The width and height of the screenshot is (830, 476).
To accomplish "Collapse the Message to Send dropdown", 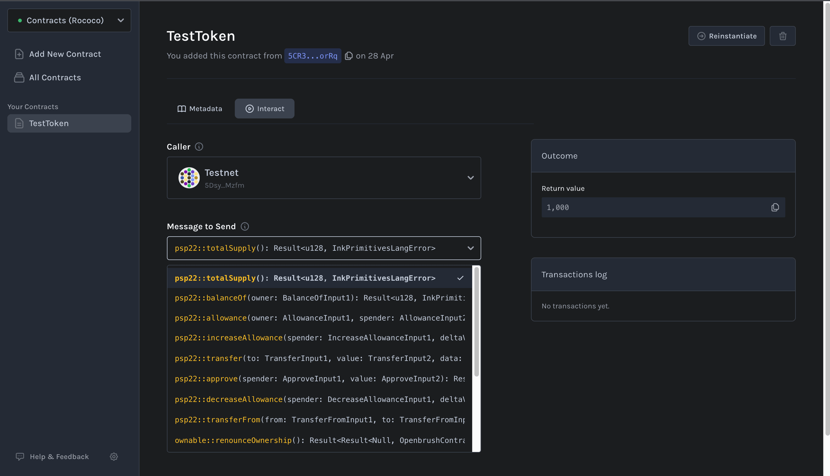I will coord(470,248).
